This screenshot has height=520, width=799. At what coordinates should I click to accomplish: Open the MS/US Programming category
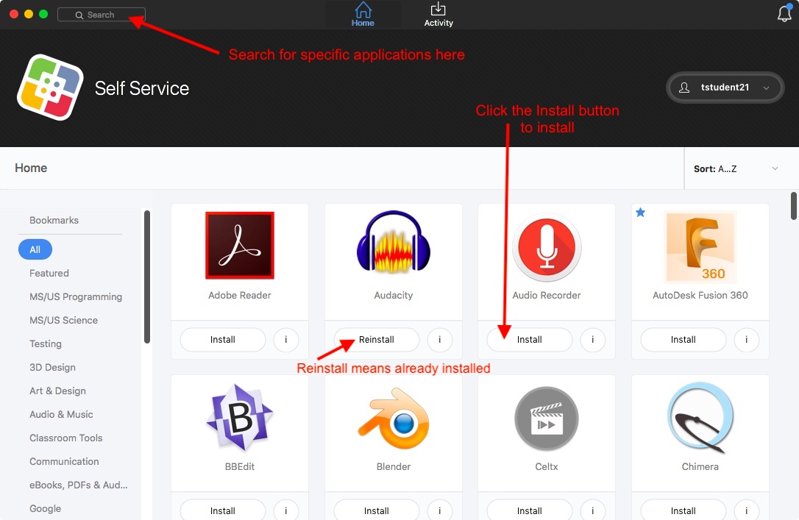tap(76, 296)
